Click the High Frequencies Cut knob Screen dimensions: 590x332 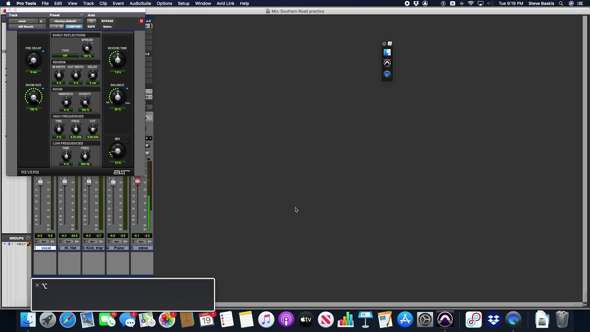point(92,130)
